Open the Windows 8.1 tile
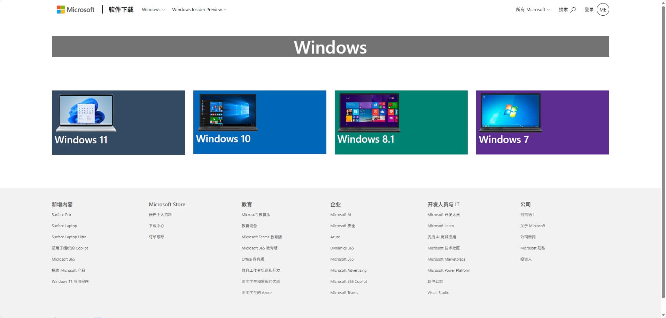 click(401, 122)
